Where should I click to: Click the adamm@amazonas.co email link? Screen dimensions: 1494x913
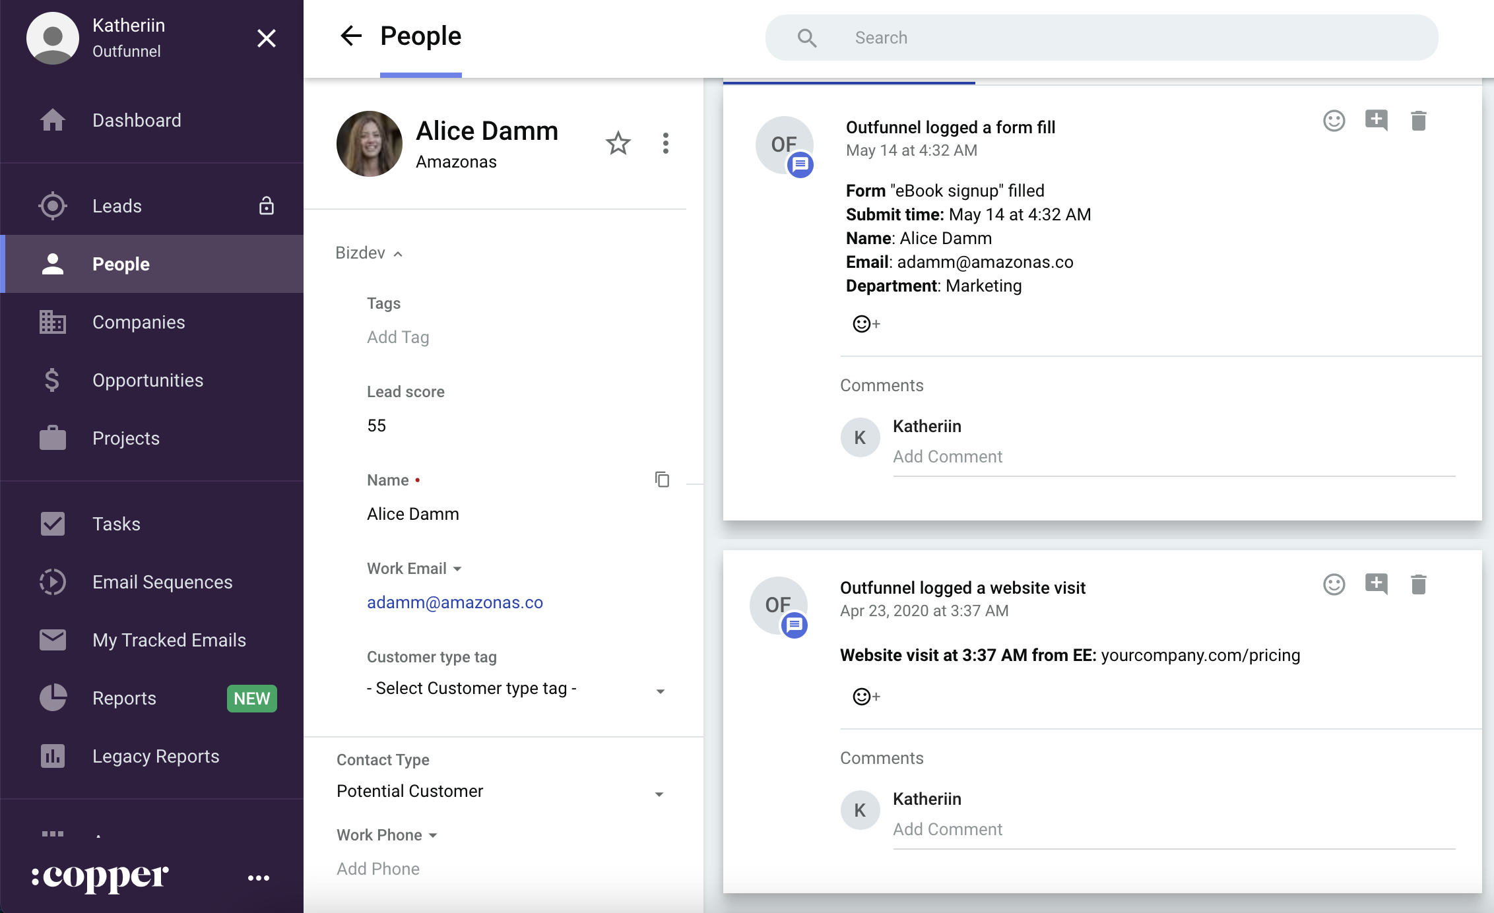(x=455, y=603)
